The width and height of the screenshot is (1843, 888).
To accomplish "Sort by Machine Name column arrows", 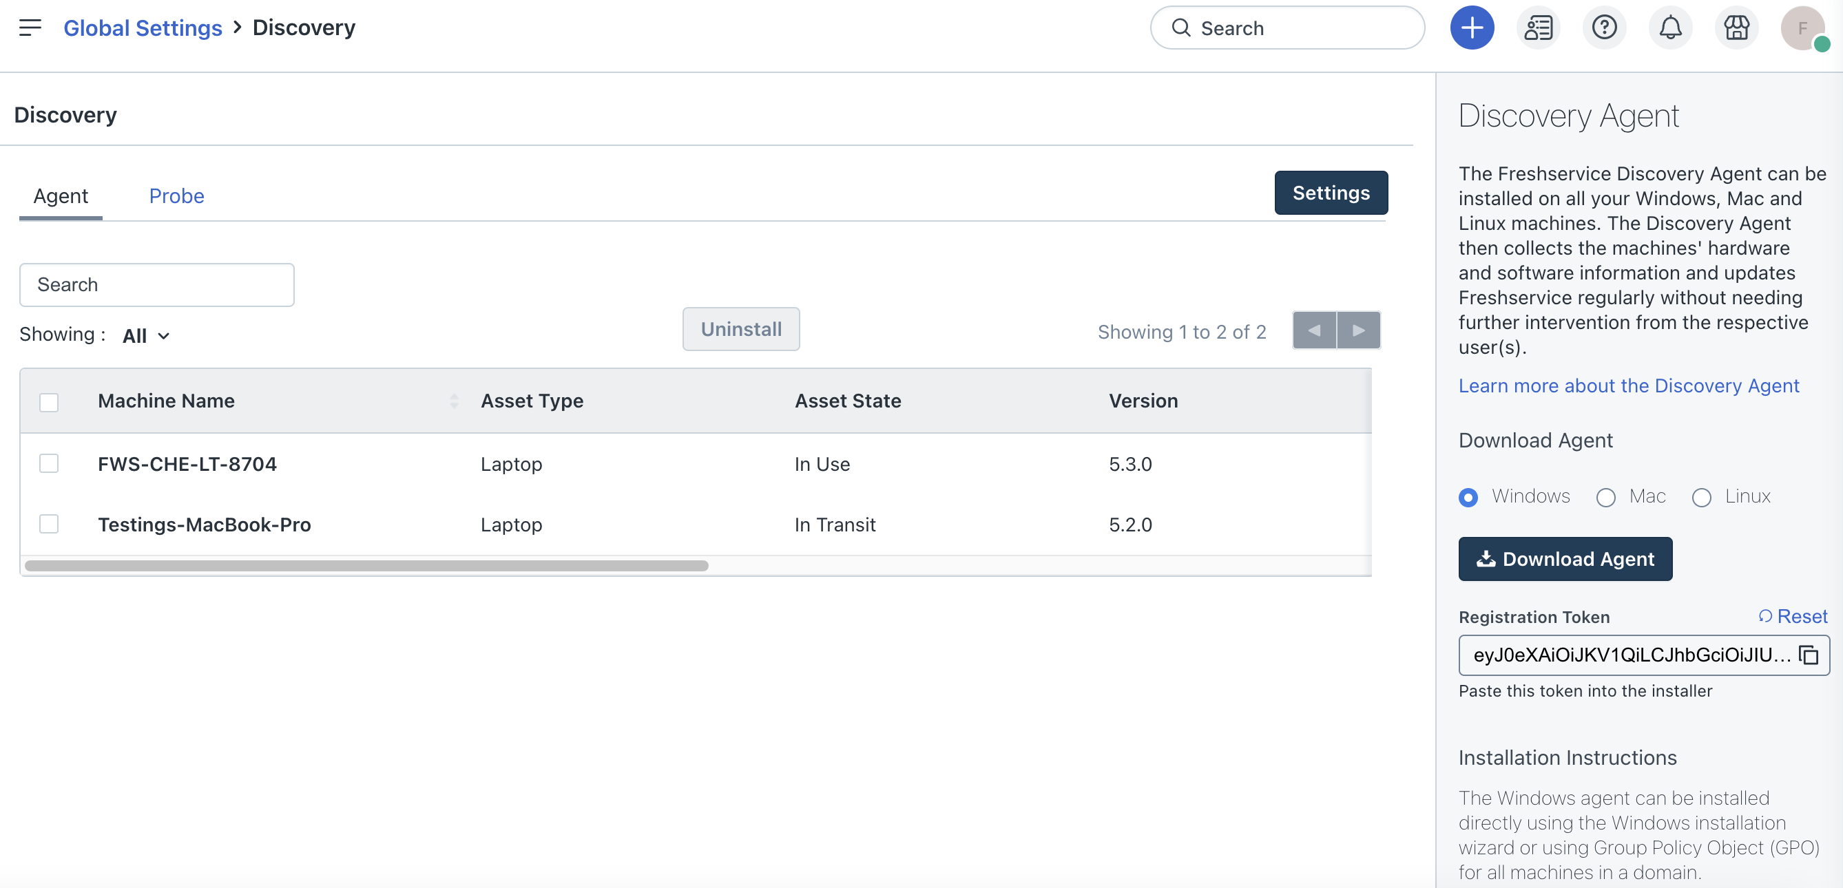I will click(x=454, y=401).
